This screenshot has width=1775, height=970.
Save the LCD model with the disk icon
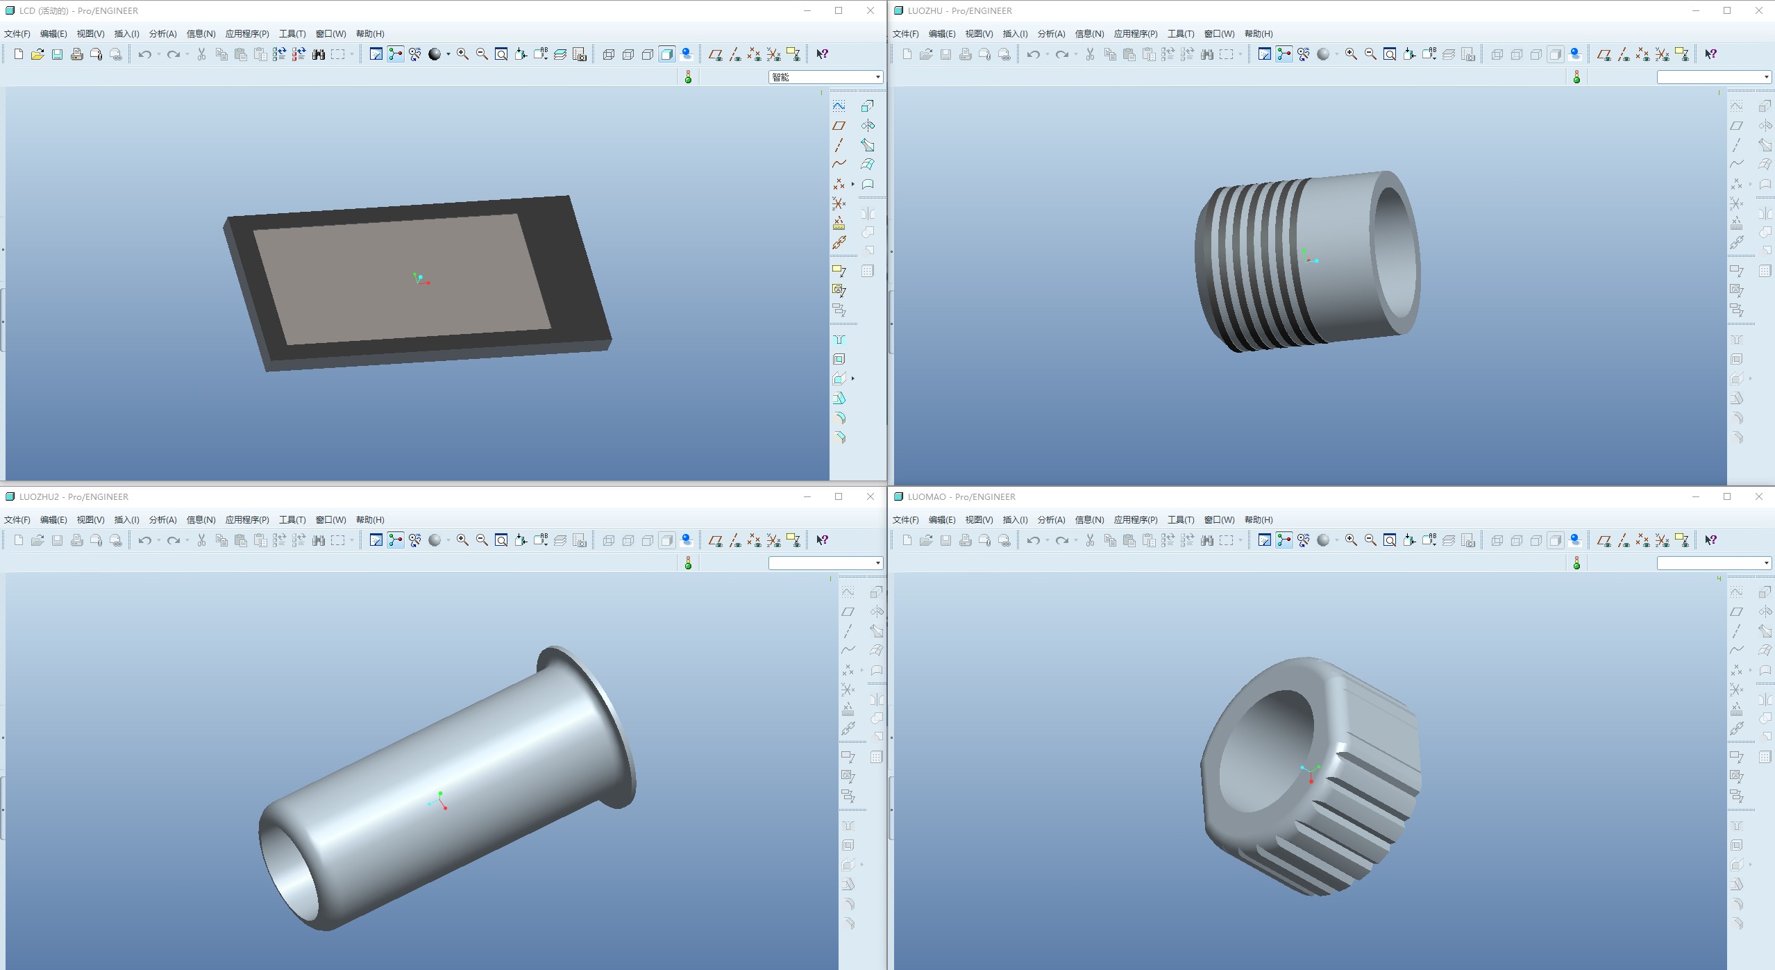[58, 54]
